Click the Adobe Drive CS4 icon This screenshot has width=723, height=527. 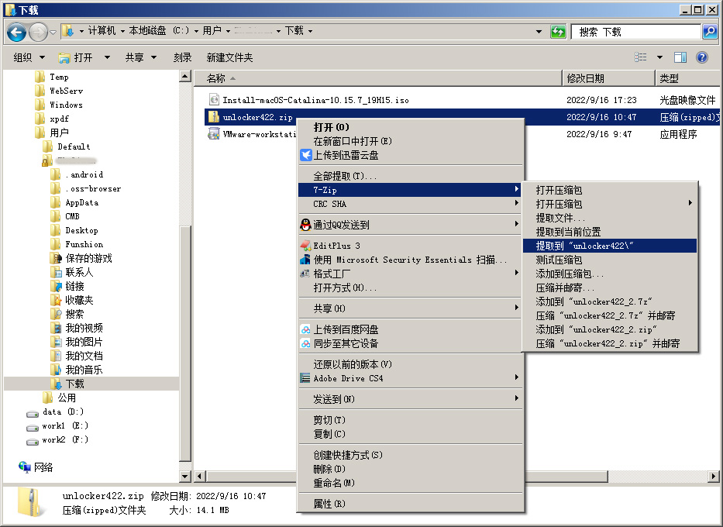[305, 378]
